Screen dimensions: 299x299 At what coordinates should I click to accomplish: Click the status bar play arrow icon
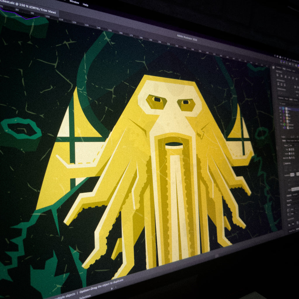pyautogui.click(x=112, y=289)
